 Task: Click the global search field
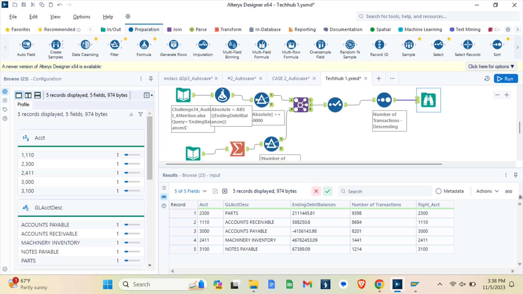tap(438, 16)
